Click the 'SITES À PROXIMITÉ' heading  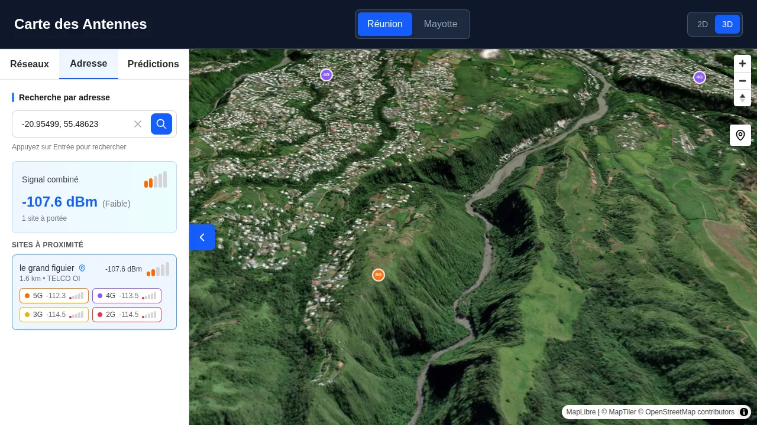click(x=47, y=245)
